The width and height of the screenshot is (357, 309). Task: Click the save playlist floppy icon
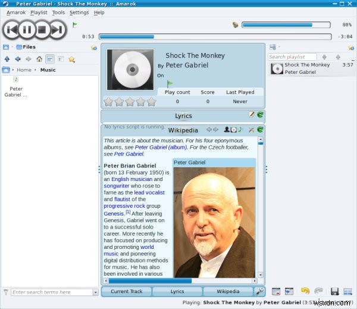tap(334, 291)
